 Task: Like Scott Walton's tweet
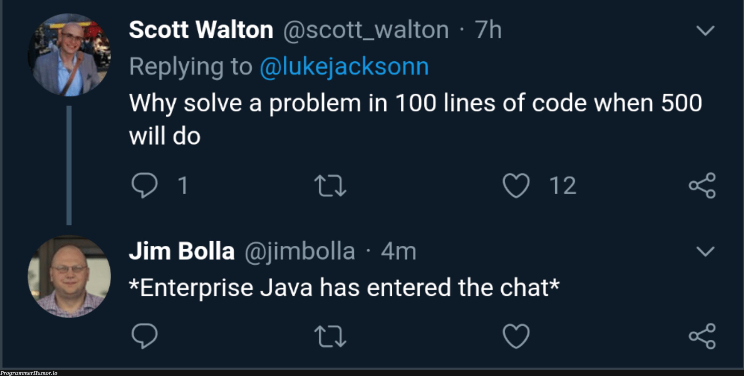516,185
